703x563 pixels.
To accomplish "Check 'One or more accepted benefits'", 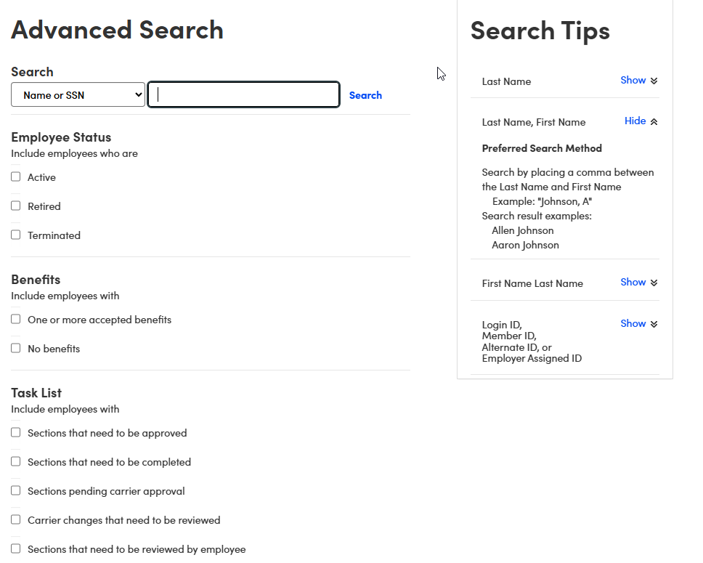I will click(15, 318).
